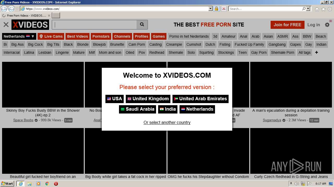Go back using the browser Back arrow
The width and height of the screenshot is (334, 187).
click(4, 9)
